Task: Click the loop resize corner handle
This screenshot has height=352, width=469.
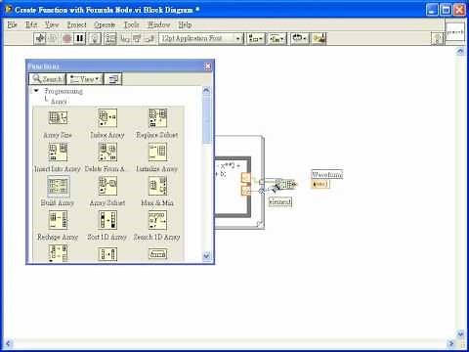Action: 260,224
